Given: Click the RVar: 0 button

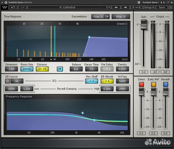Looking at the screenshot, I should [x=121, y=17].
